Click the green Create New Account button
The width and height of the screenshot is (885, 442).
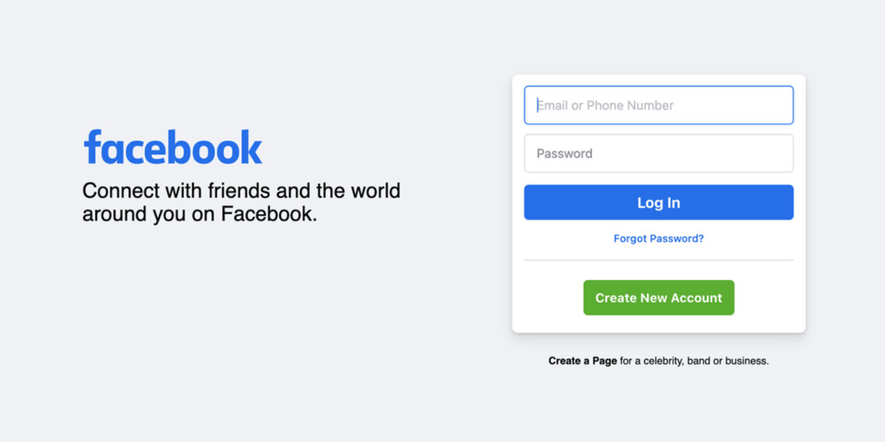[x=658, y=298]
